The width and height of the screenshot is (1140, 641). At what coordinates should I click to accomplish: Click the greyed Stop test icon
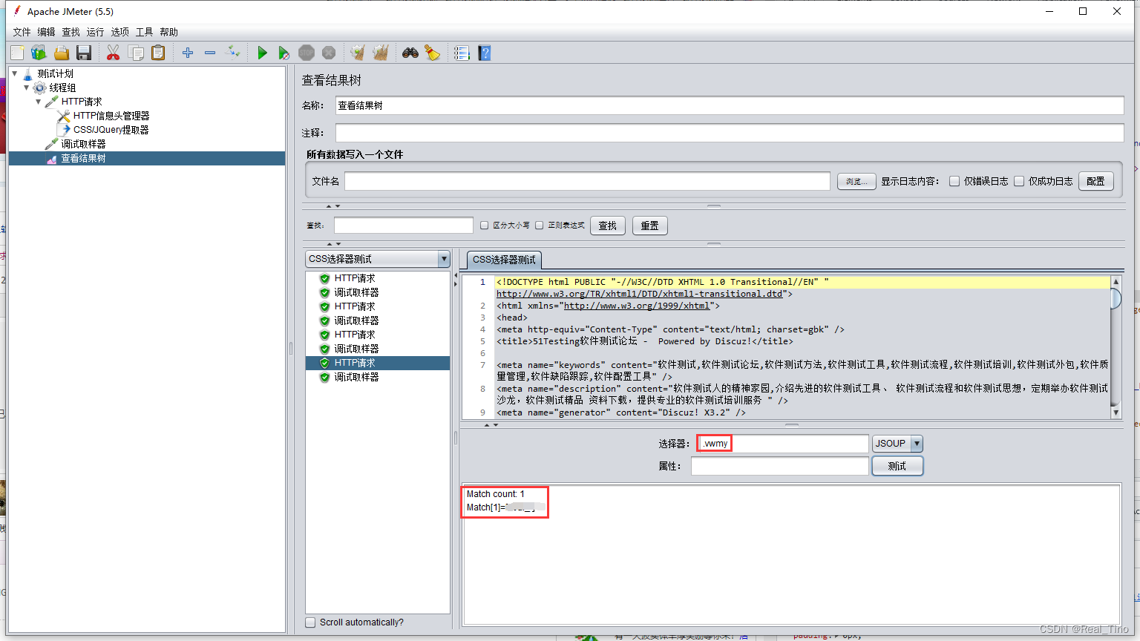307,53
